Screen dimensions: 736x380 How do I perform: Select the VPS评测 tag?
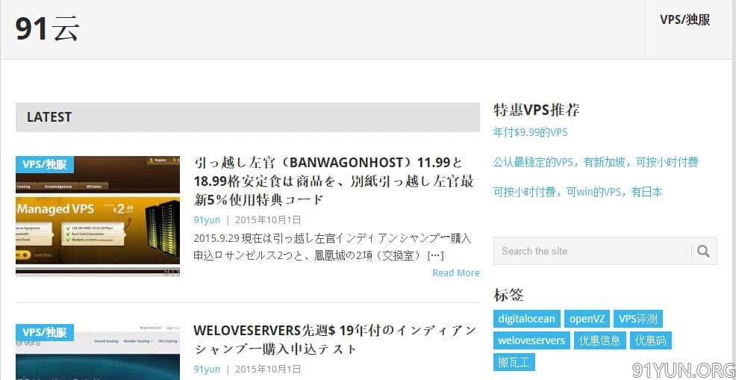637,319
